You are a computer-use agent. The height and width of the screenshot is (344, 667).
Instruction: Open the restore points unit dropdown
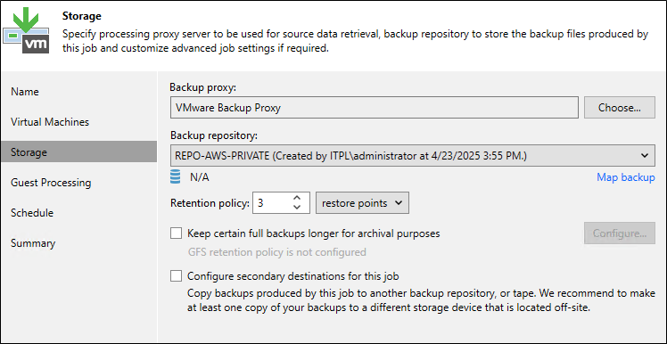coord(362,203)
